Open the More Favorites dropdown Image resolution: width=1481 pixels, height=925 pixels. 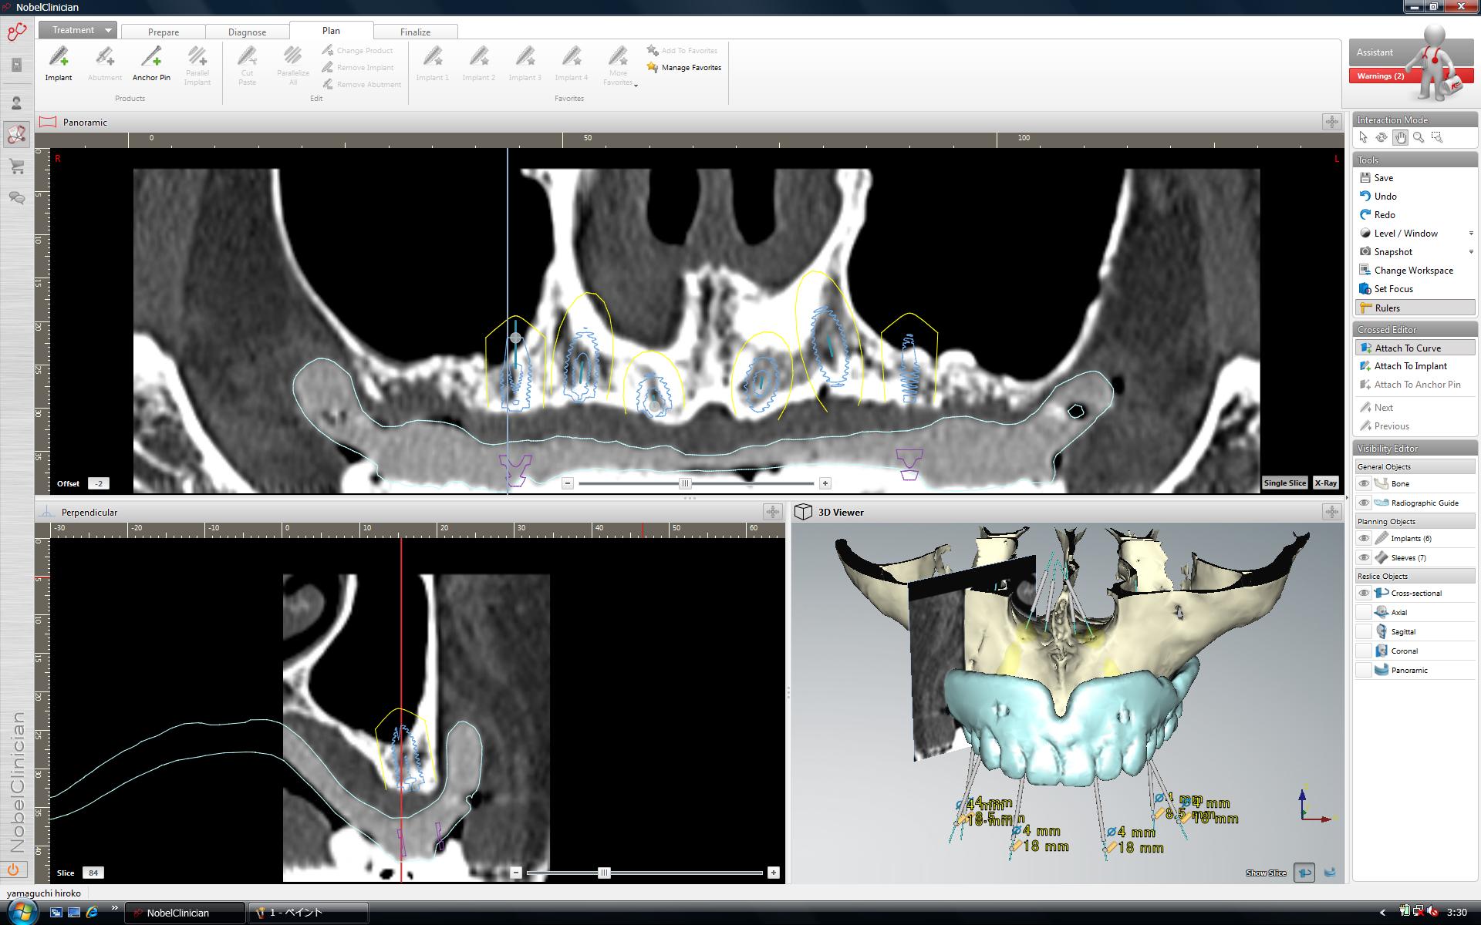(619, 66)
